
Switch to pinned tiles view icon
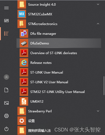6,20
